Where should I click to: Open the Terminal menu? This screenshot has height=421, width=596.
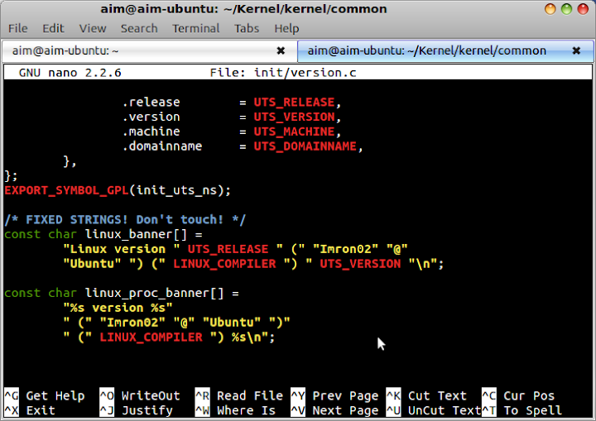(195, 28)
